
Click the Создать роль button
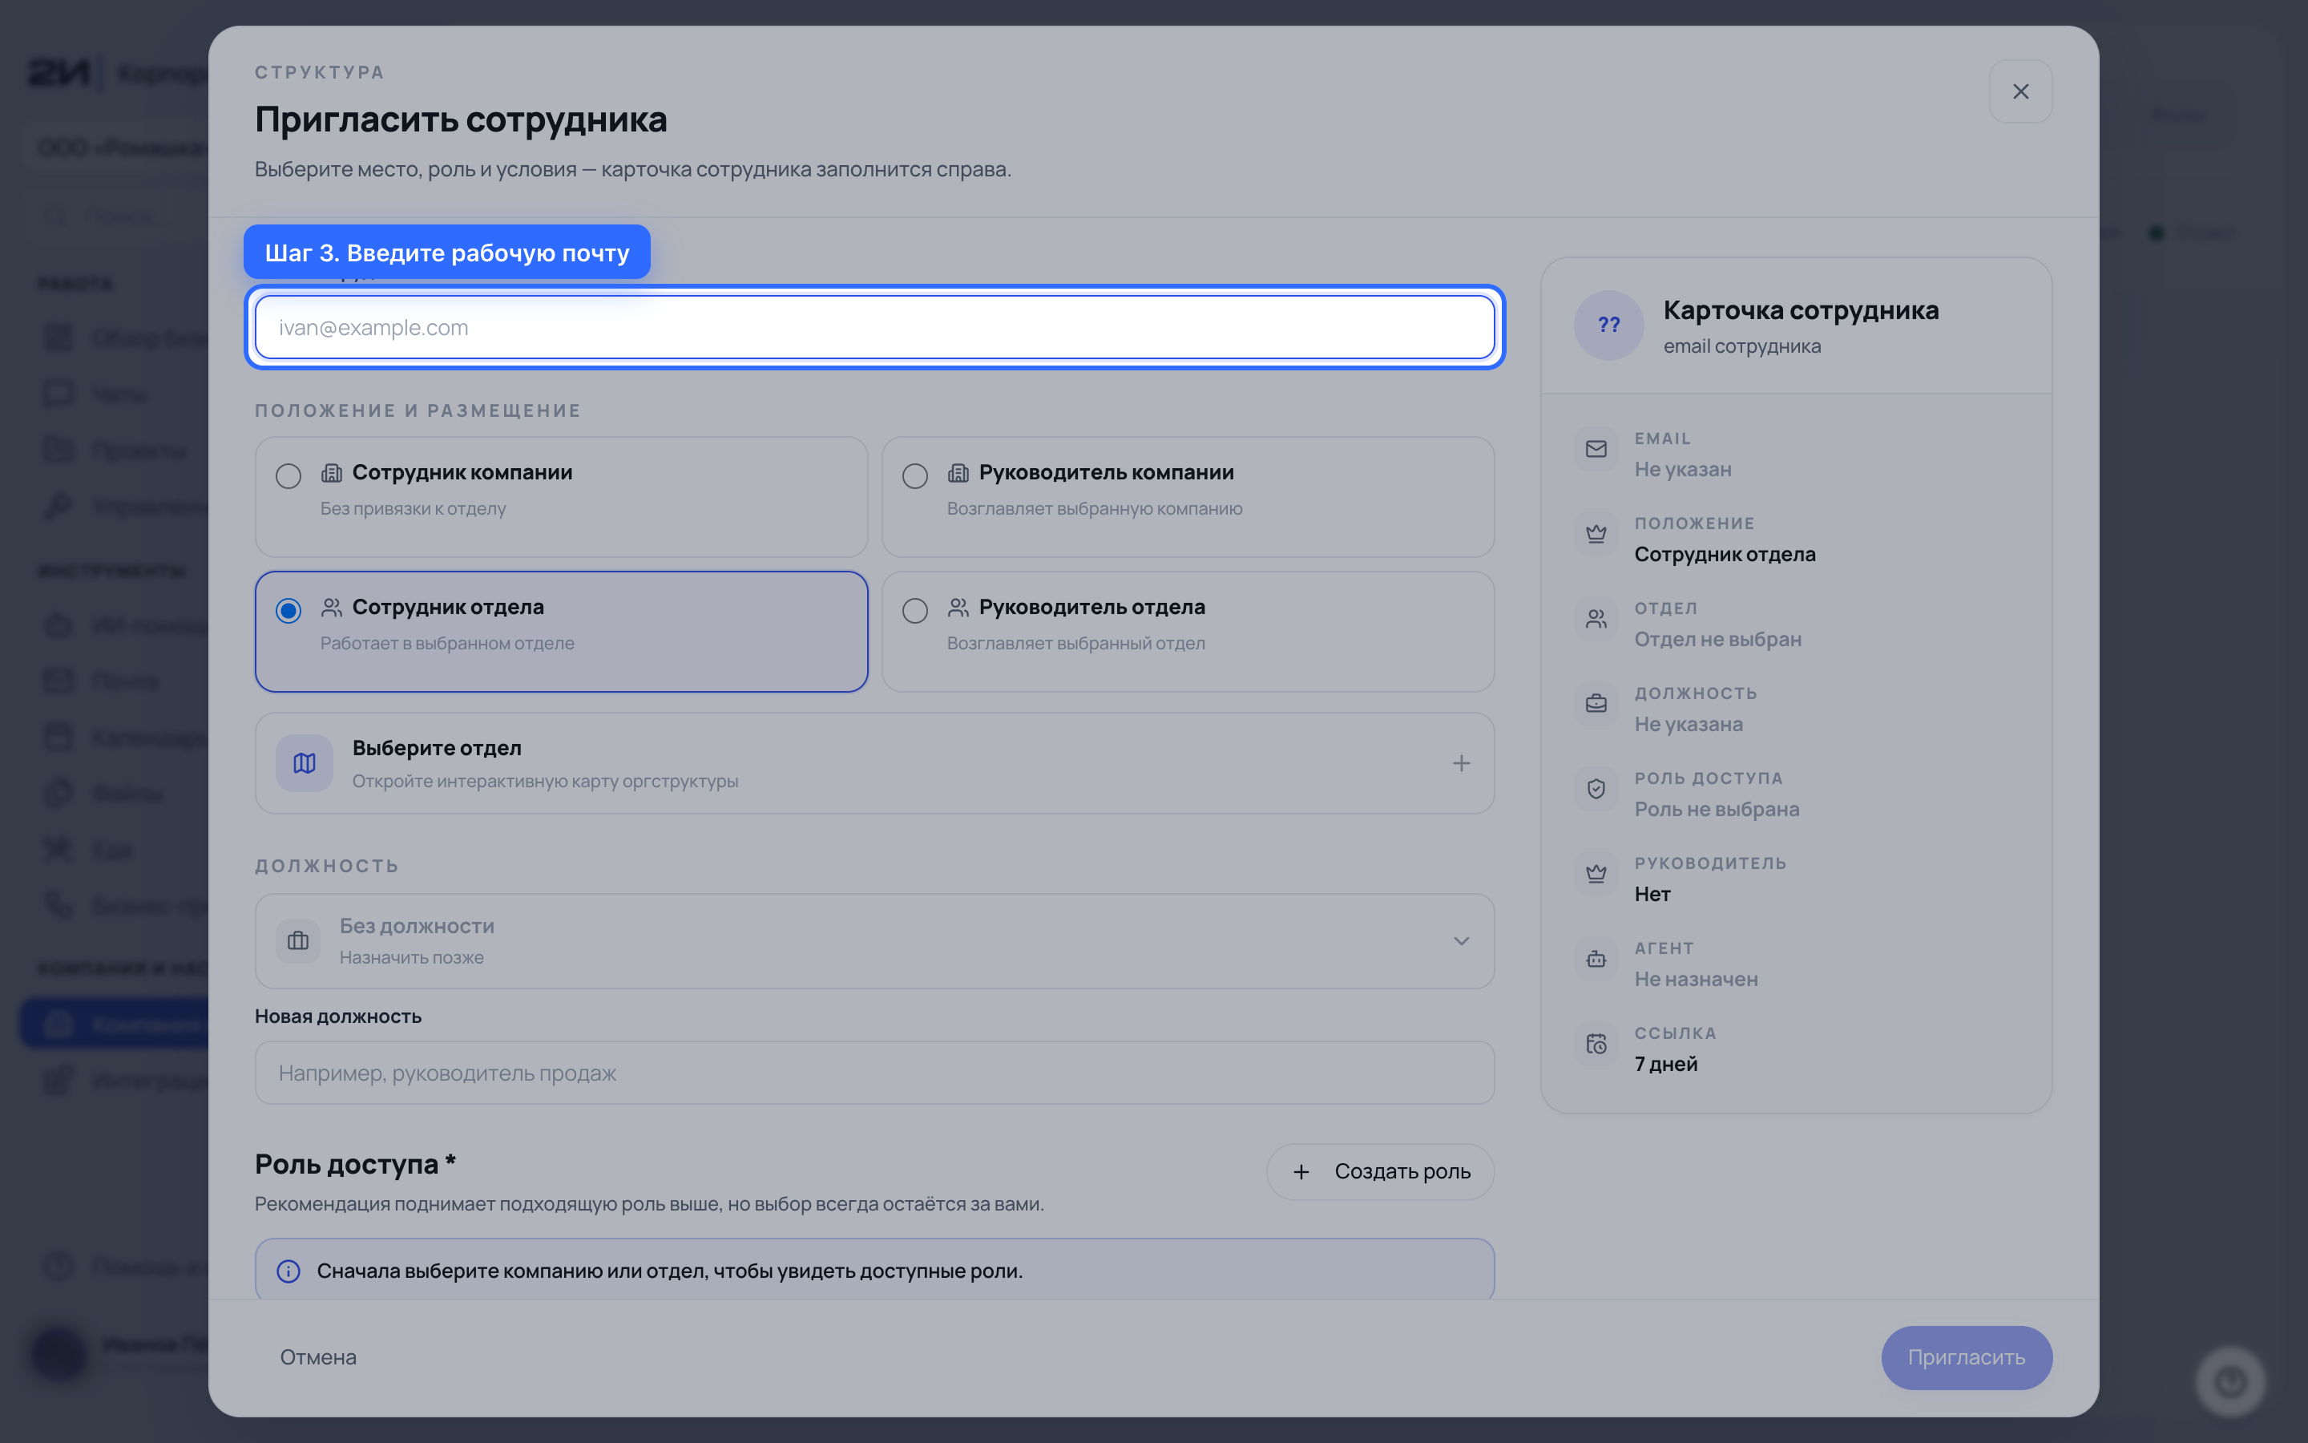click(x=1380, y=1171)
